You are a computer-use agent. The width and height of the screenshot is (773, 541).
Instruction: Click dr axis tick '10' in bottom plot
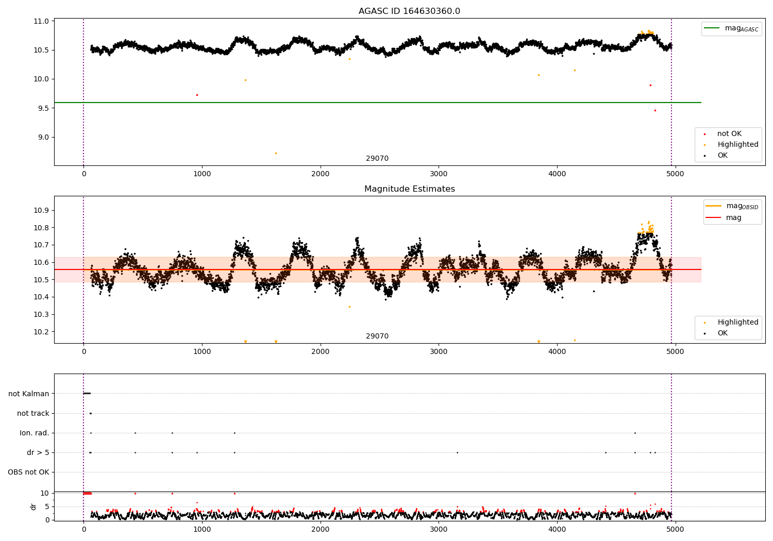[45, 493]
